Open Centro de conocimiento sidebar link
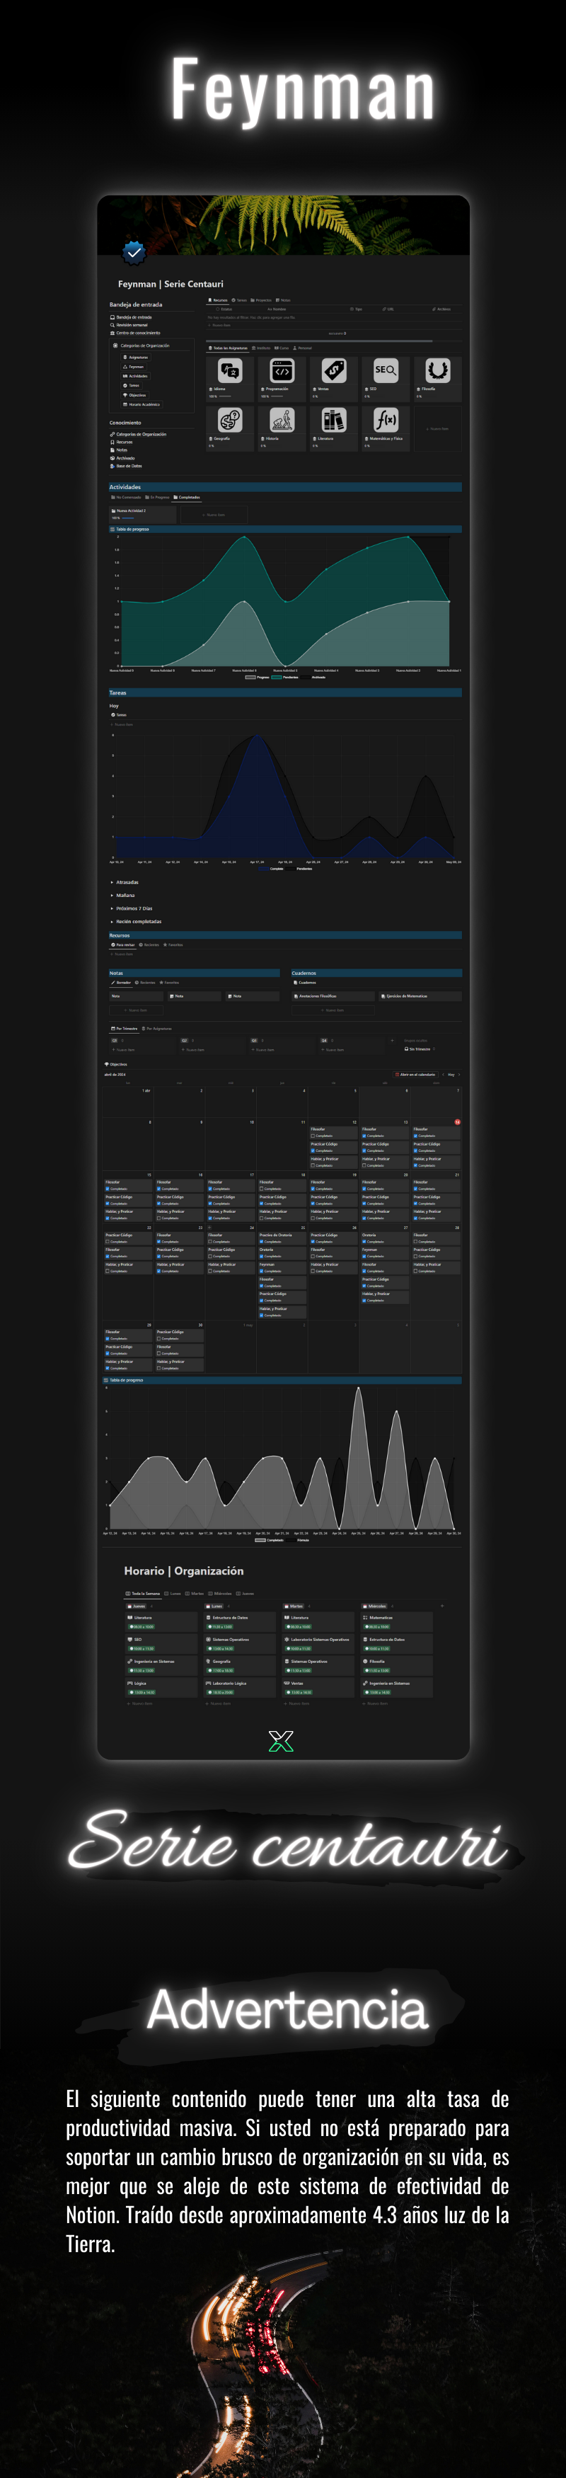This screenshot has width=566, height=2478. coord(137,333)
